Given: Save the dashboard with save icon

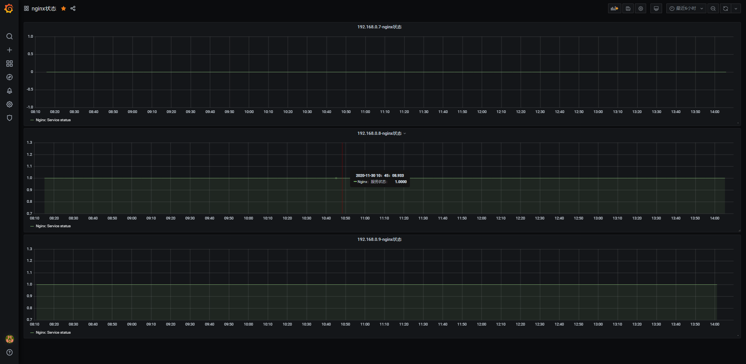Looking at the screenshot, I should pos(628,9).
